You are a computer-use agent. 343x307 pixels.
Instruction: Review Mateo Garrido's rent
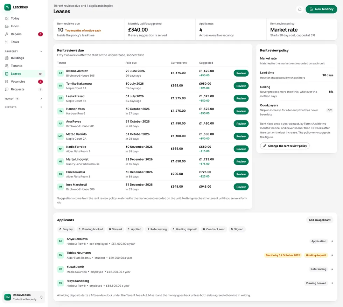tap(241, 136)
